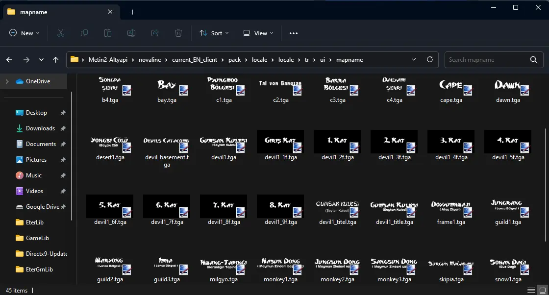549x295 pixels.
Task: Select the cape.tga file
Action: pyautogui.click(x=451, y=90)
